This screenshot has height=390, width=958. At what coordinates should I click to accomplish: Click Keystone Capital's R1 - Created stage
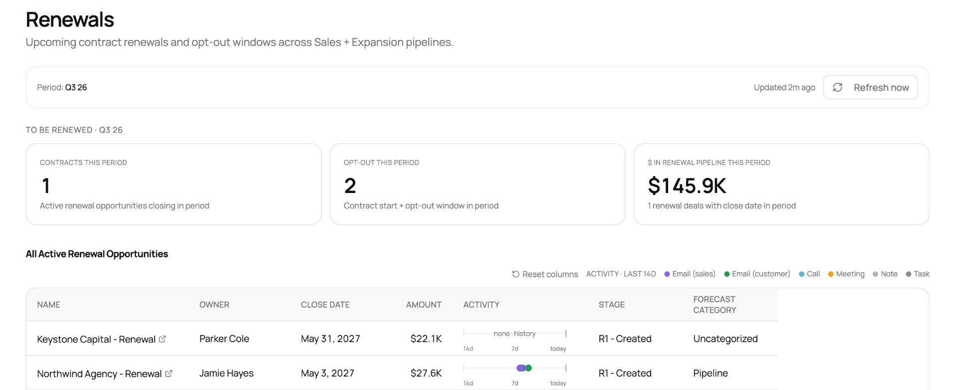pyautogui.click(x=625, y=339)
